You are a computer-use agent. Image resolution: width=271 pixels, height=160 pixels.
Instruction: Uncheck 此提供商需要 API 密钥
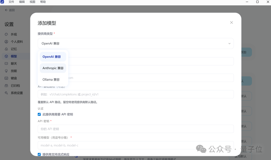(39, 115)
